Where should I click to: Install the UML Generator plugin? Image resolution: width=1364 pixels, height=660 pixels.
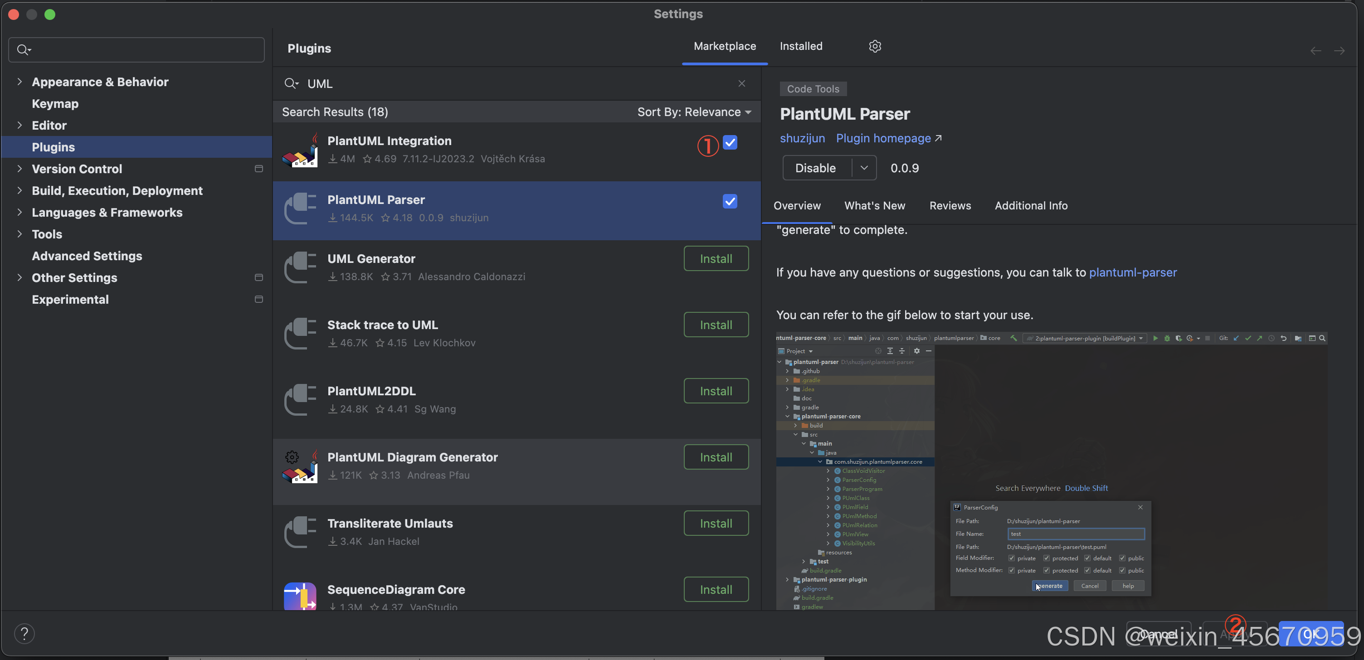[716, 258]
